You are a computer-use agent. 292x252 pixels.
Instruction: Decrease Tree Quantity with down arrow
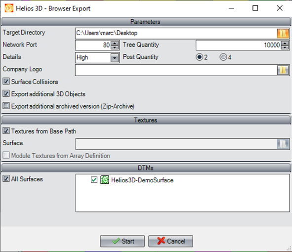285,47
